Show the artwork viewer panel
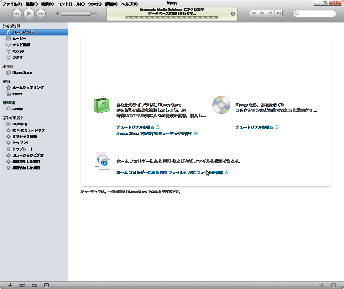The image size is (344, 289). [x=46, y=285]
